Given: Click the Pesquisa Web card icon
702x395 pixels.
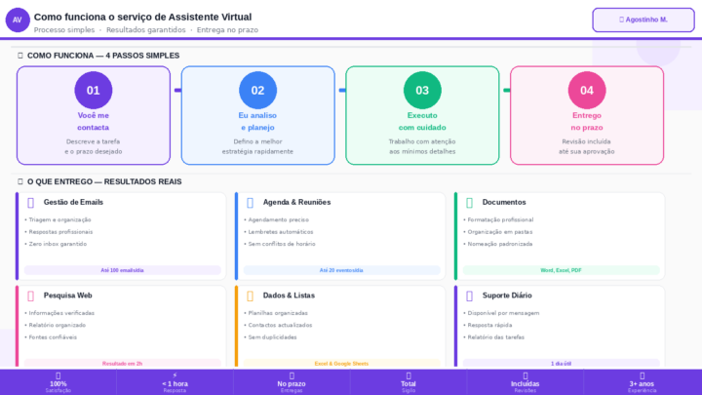Looking at the screenshot, I should tap(31, 296).
